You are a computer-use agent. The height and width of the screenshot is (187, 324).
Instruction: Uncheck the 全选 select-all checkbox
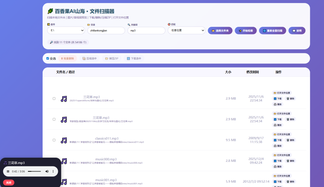(x=47, y=58)
